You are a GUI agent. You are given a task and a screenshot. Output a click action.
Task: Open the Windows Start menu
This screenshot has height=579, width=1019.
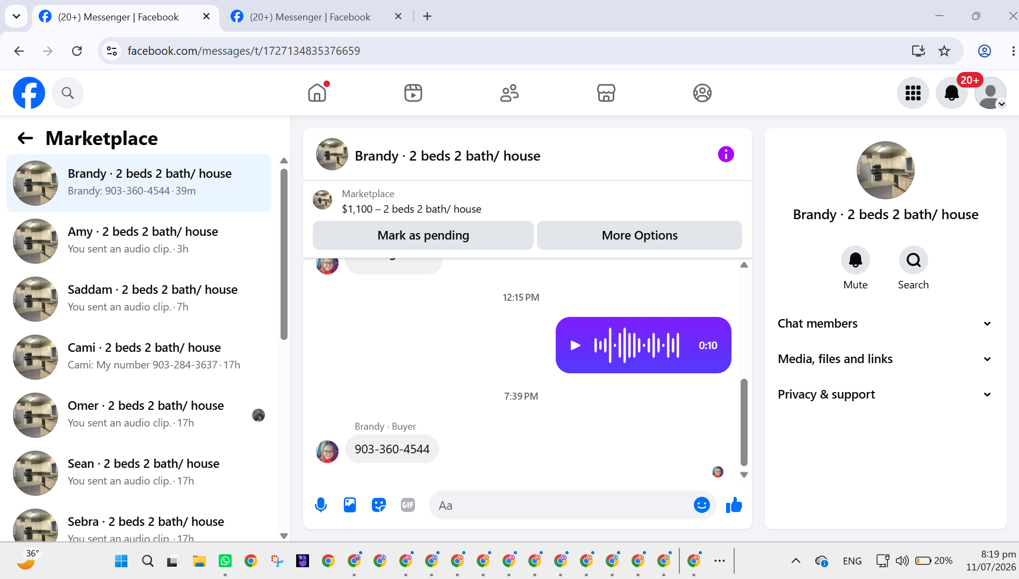(121, 561)
